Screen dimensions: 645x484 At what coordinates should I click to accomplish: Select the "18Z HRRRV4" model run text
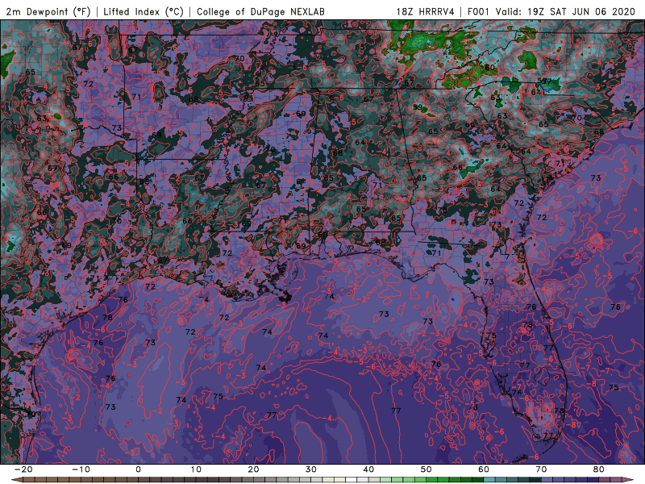pos(426,11)
